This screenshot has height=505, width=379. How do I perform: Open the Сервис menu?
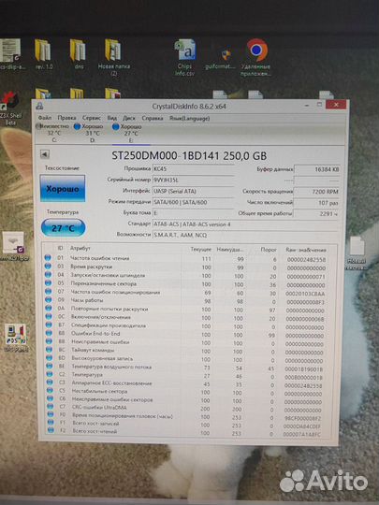(92, 118)
